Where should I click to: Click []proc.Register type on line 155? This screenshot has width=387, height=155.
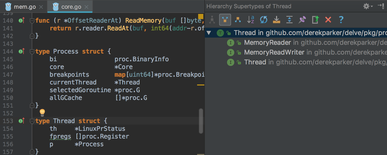(102, 136)
